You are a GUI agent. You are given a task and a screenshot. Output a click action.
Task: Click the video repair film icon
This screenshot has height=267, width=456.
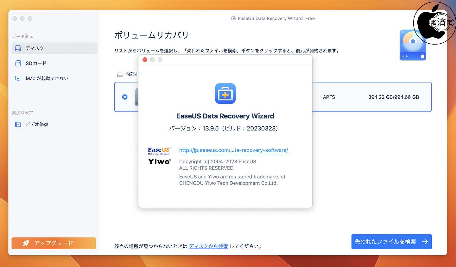tap(18, 124)
